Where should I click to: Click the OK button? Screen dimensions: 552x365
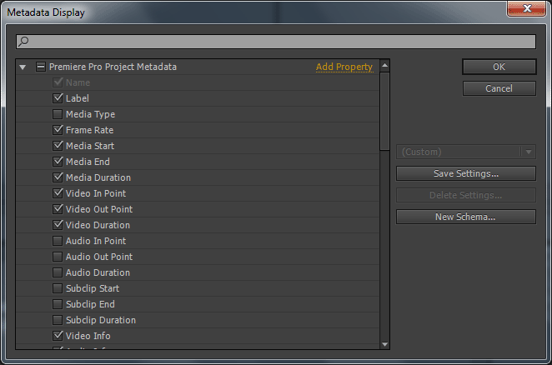(499, 67)
